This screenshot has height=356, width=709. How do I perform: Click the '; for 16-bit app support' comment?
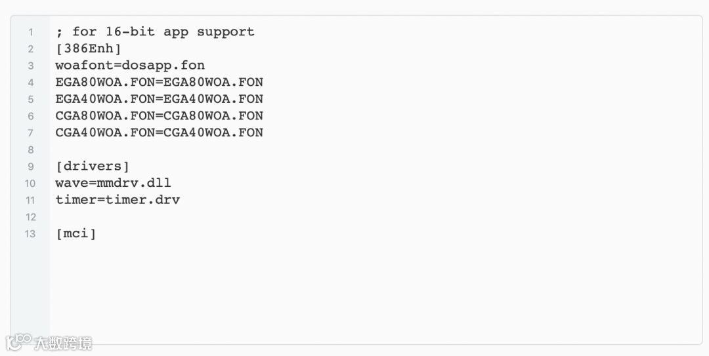pyautogui.click(x=155, y=31)
